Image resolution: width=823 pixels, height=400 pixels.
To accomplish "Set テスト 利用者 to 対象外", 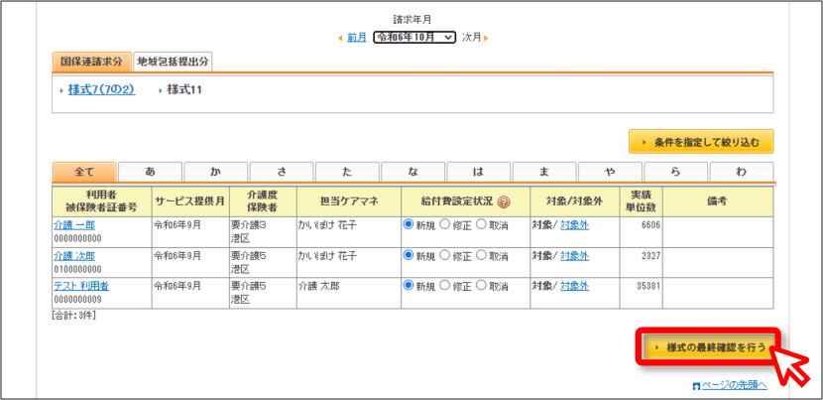I will pos(574,286).
